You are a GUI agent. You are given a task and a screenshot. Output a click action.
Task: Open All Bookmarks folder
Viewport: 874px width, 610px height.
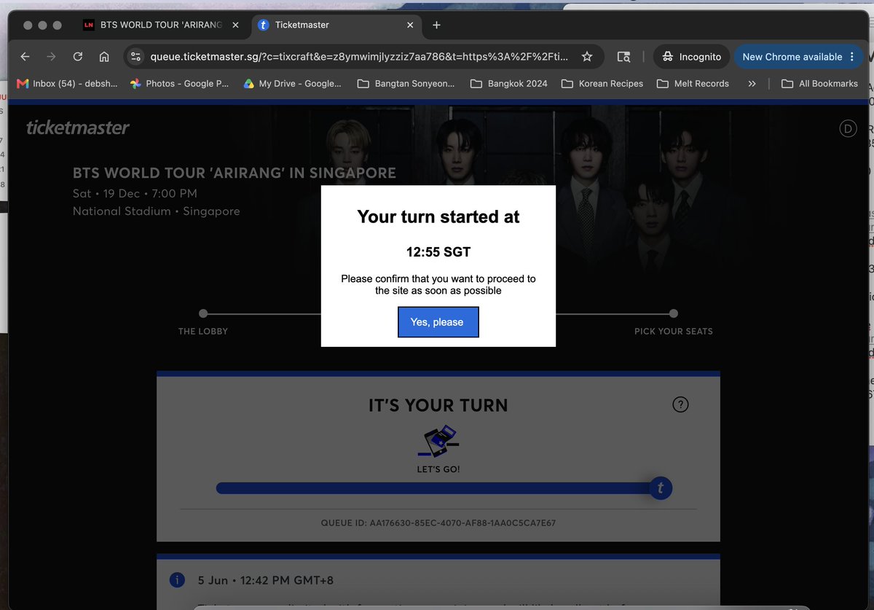(x=819, y=84)
